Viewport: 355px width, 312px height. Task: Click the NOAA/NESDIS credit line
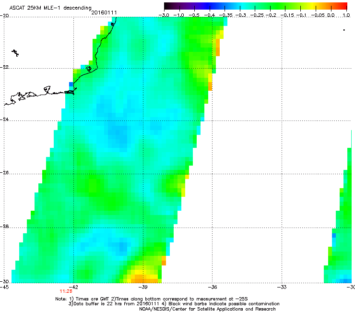207,309
